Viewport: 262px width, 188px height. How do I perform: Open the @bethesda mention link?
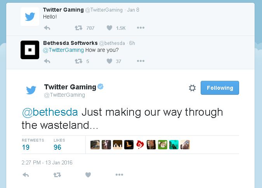coord(50,112)
